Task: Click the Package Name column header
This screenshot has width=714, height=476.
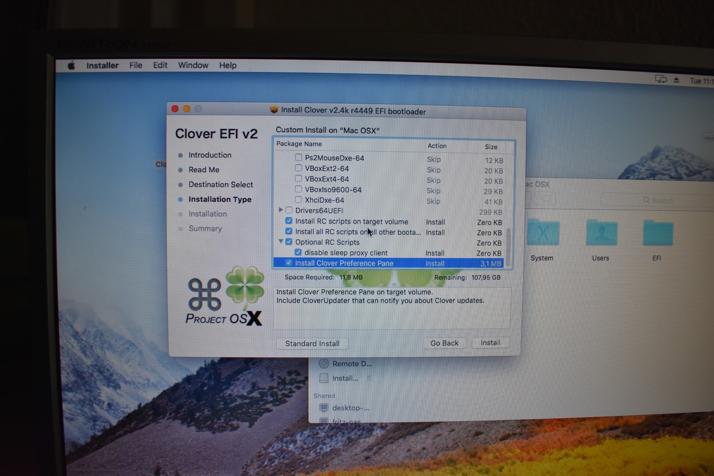Action: [x=299, y=144]
